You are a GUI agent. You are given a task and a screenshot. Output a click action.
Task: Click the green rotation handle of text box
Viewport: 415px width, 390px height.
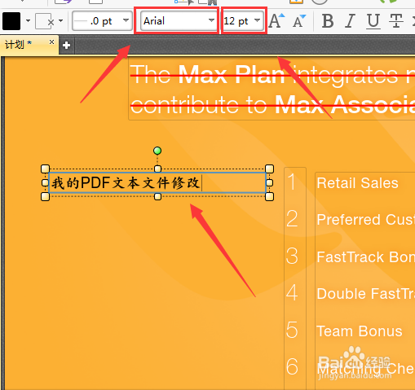157,151
